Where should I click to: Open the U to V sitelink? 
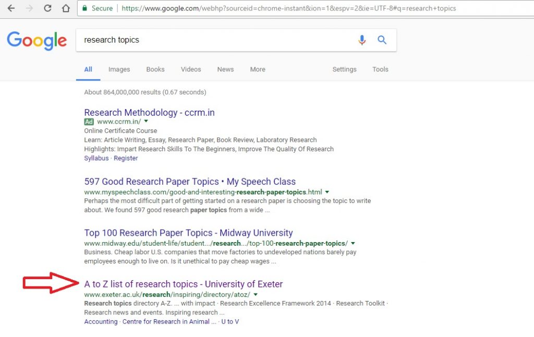coord(230,322)
